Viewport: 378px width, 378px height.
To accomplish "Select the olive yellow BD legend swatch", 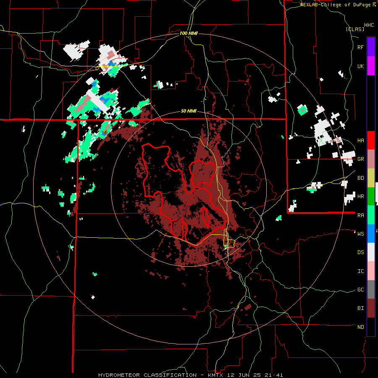I will tap(371, 178).
